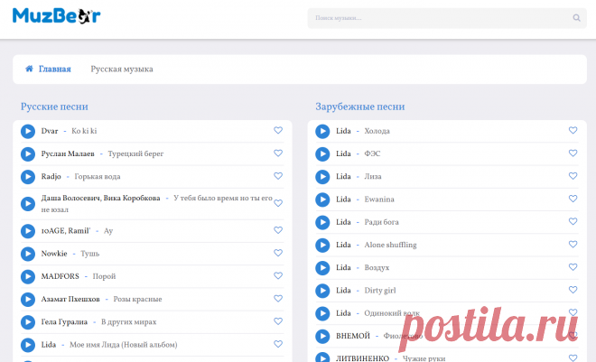Select Русская музыка breadcrumb item

pyautogui.click(x=122, y=69)
